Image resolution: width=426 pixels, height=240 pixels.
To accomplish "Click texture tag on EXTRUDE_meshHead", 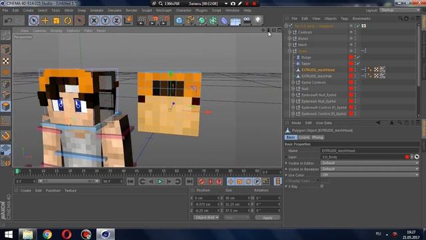I will (x=376, y=69).
